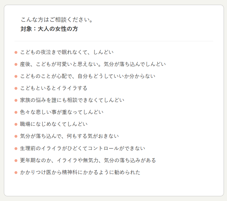
Task: Click the last item text かかりつけ医から精神科にかかるように勧められた
Action: coord(80,172)
